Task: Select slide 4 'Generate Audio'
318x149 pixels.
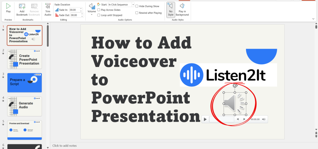Action: point(25,106)
